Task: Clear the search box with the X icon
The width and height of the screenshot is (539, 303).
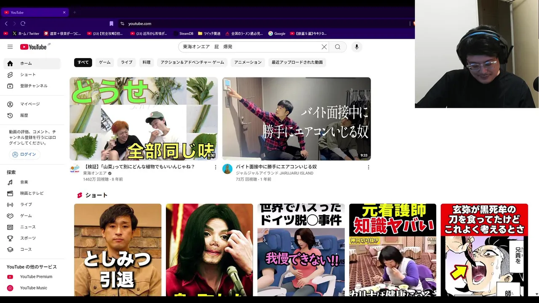Action: (x=324, y=47)
